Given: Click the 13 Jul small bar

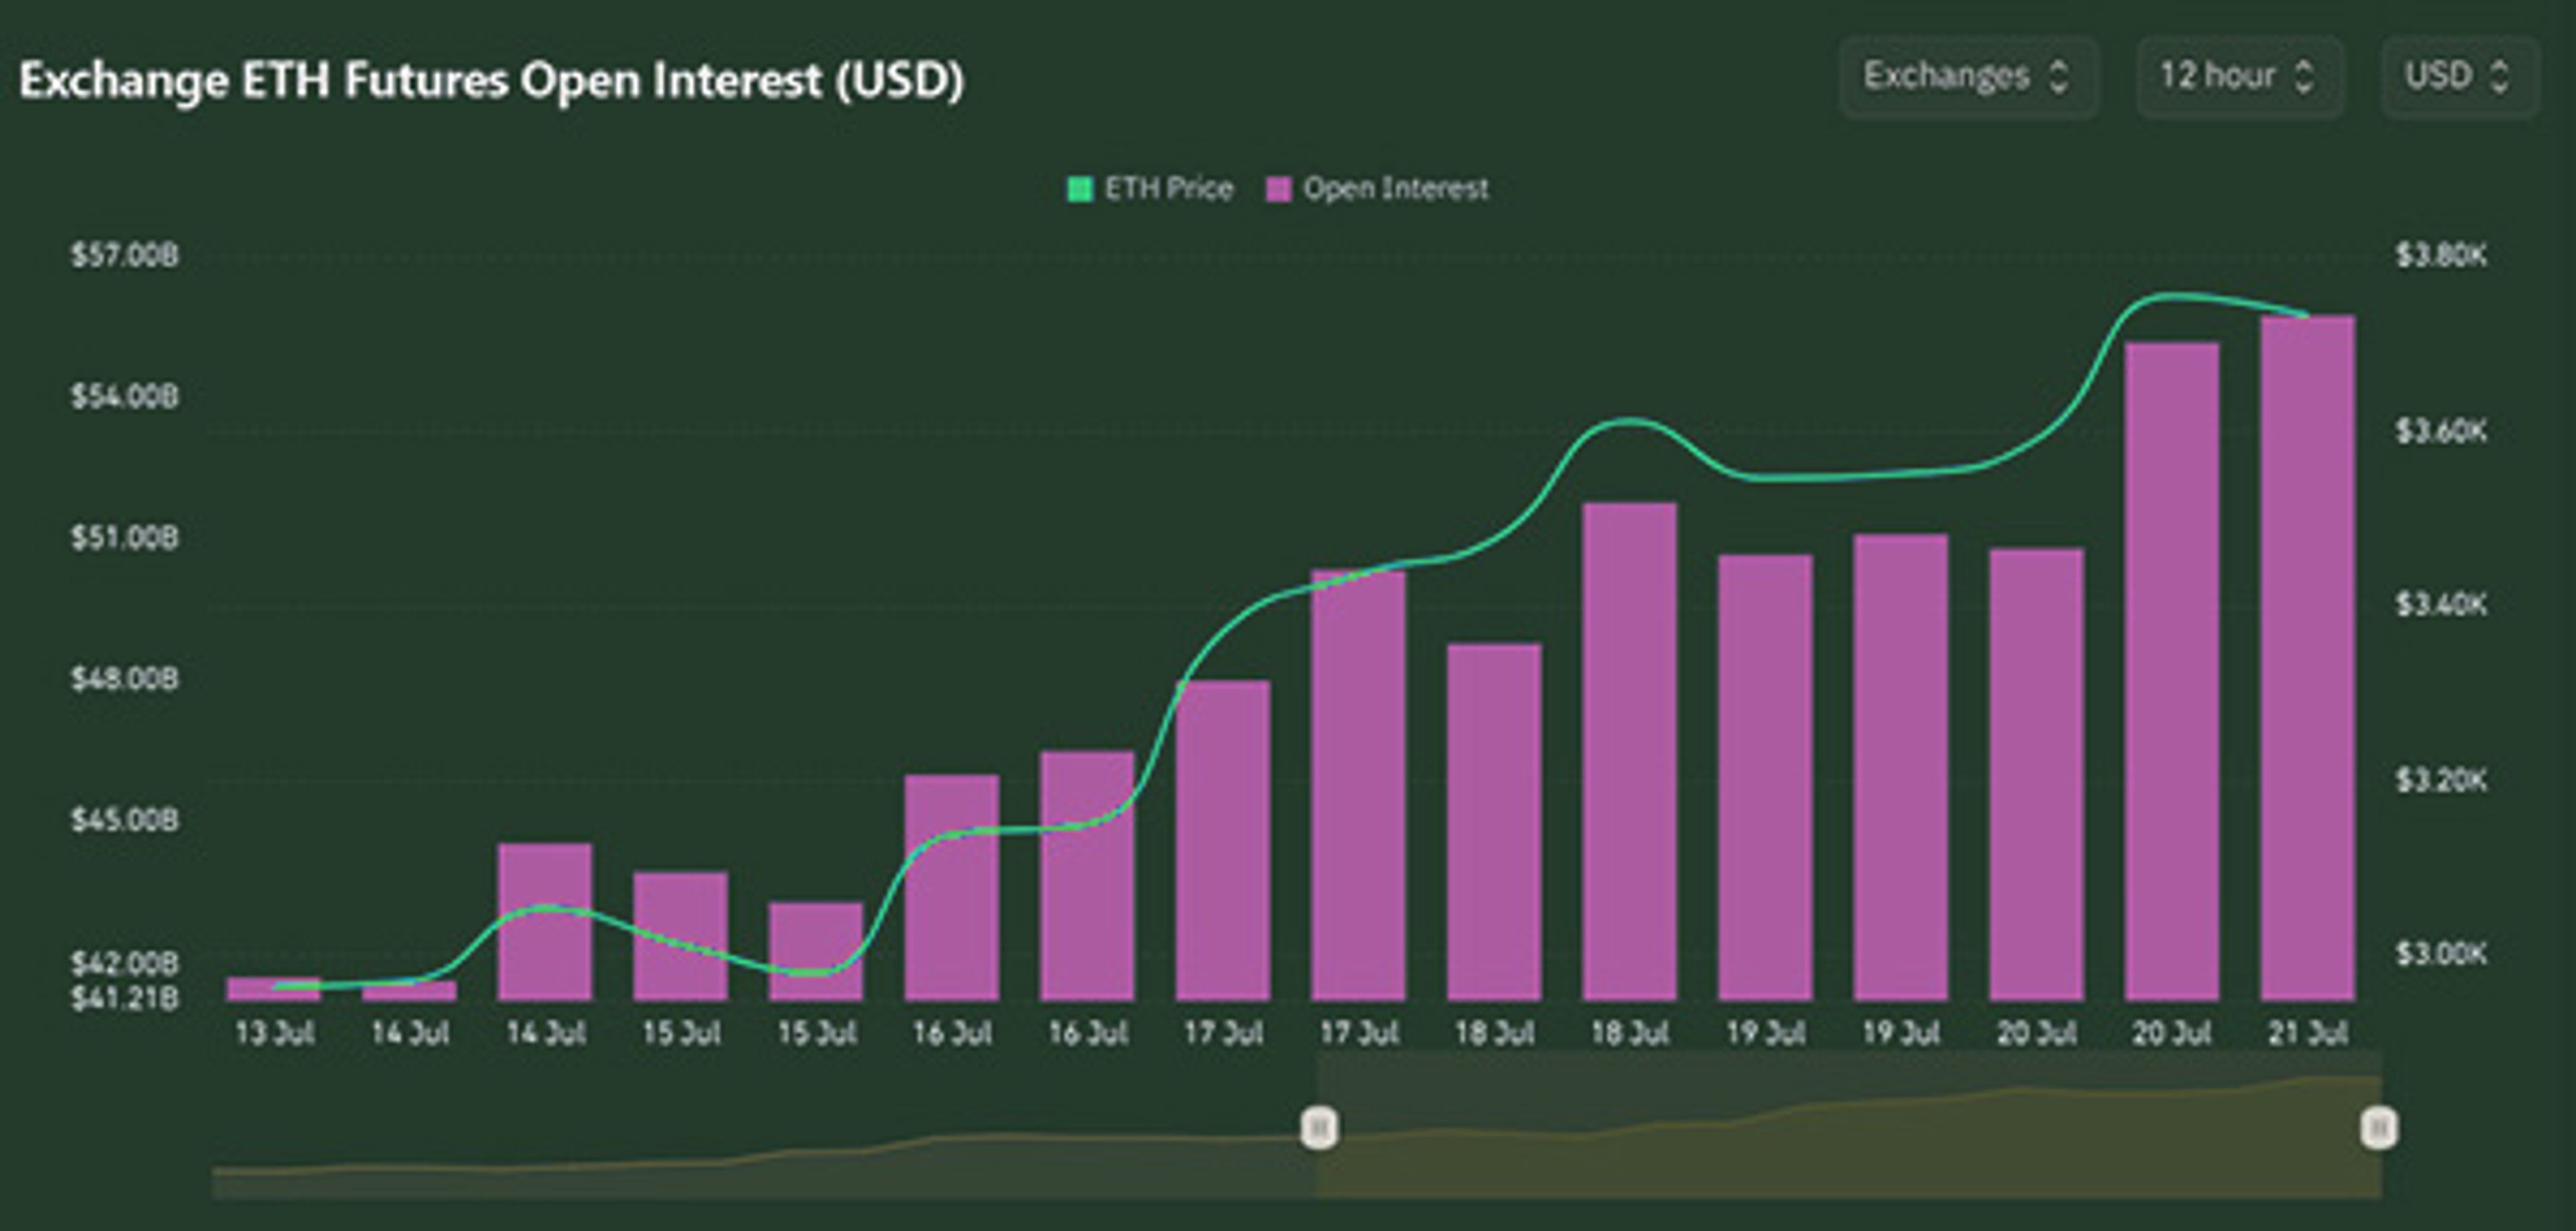Looking at the screenshot, I should pos(274,988).
